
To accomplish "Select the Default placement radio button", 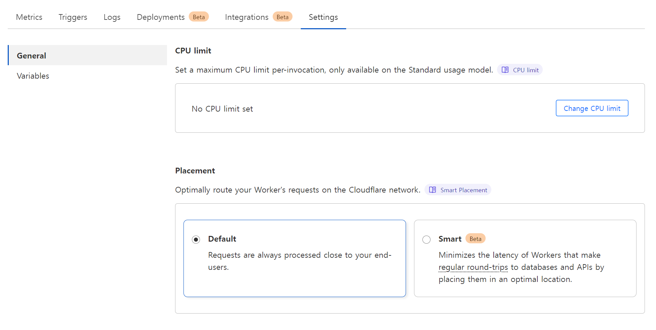I will click(x=196, y=239).
